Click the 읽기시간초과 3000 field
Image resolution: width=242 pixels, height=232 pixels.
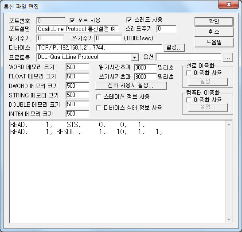pyautogui.click(x=145, y=67)
